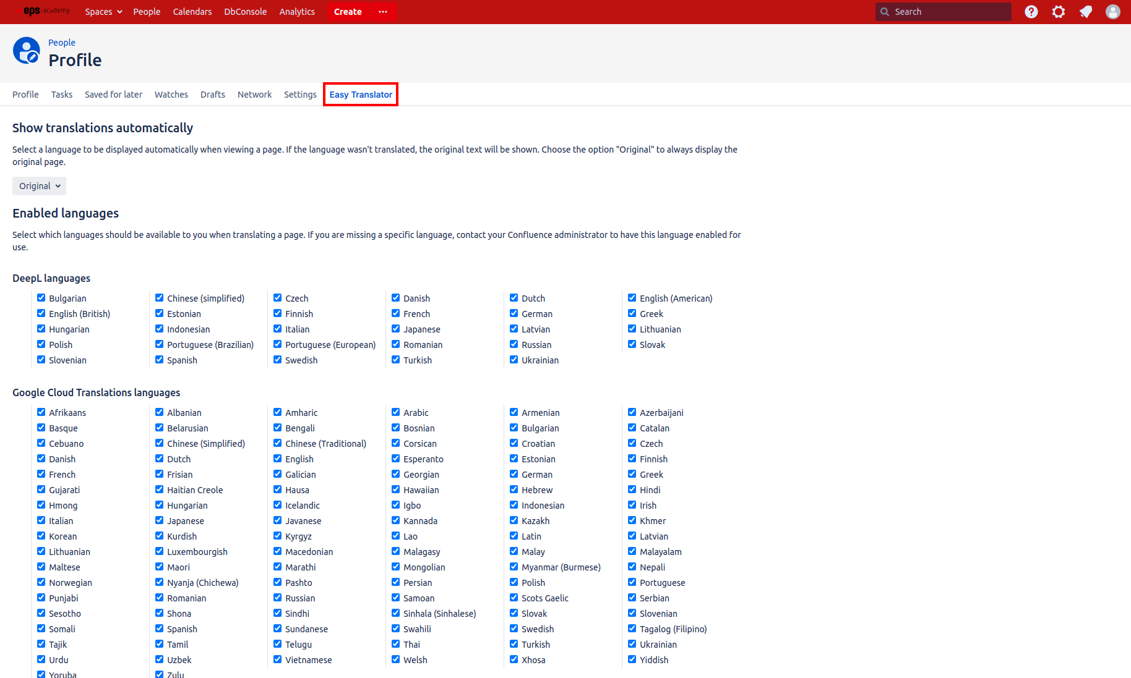Open the Analytics menu item
The height and width of the screenshot is (678, 1131).
coord(297,12)
